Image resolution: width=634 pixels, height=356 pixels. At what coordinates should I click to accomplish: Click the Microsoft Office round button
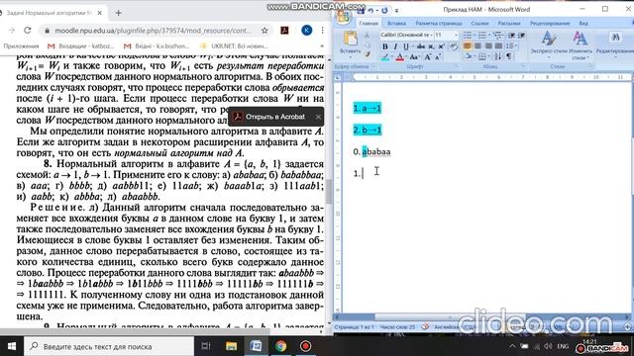[x=343, y=17]
